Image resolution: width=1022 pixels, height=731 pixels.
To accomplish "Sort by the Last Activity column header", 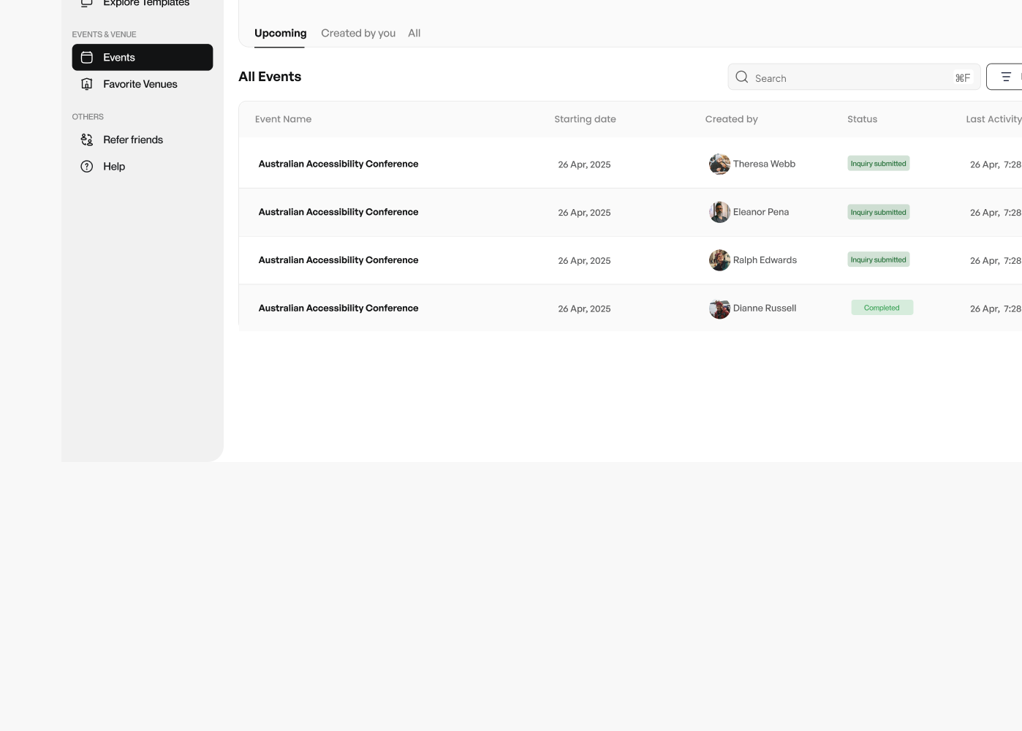I will tap(993, 119).
